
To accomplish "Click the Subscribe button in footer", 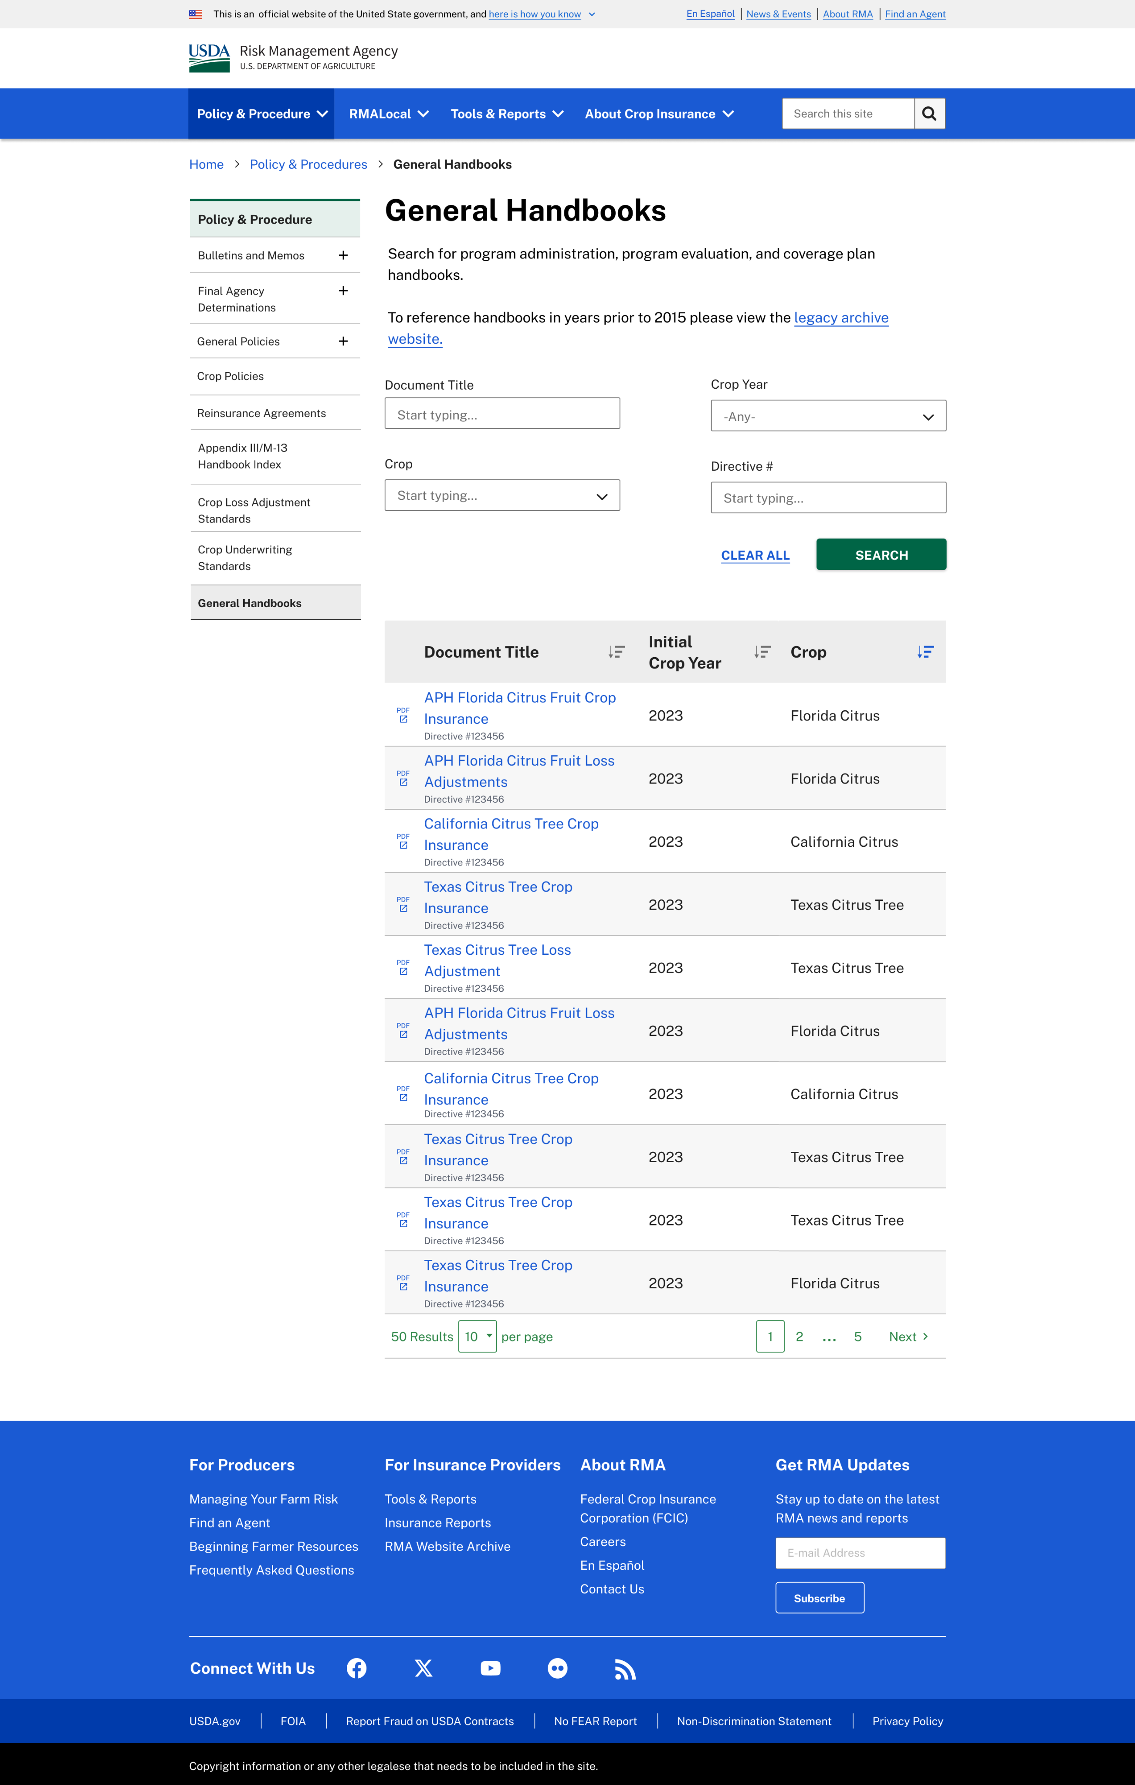I will tap(819, 1598).
